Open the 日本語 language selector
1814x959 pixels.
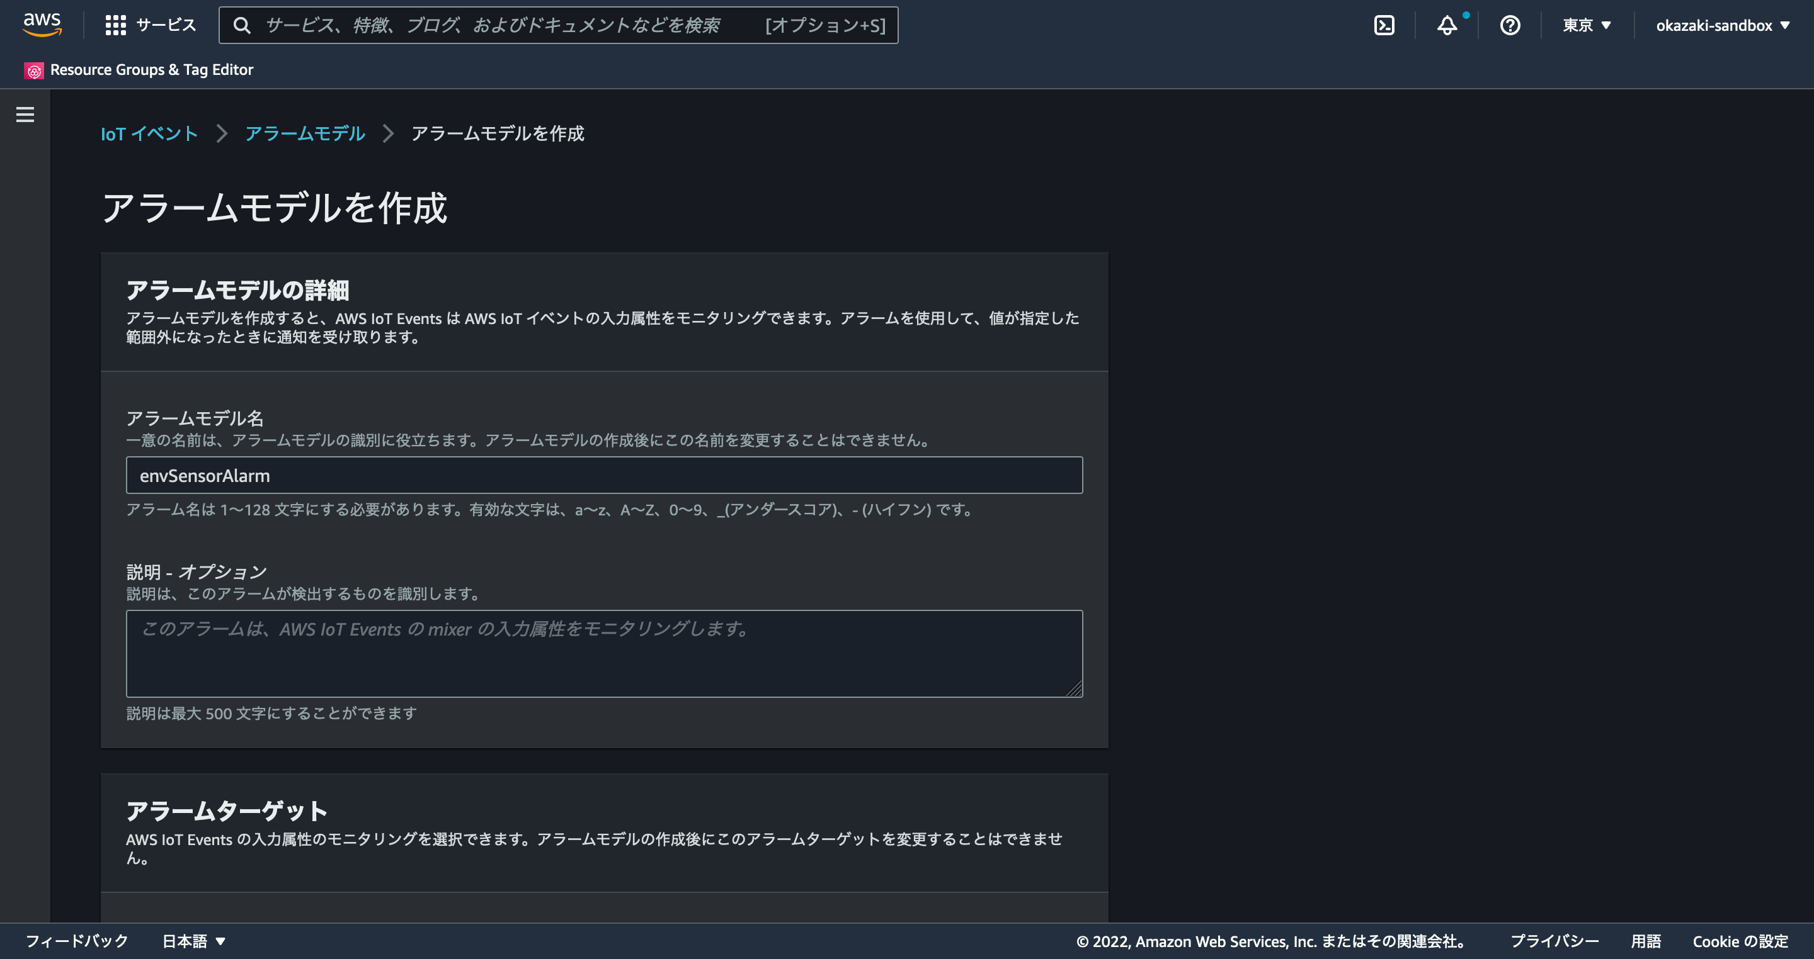pos(193,941)
